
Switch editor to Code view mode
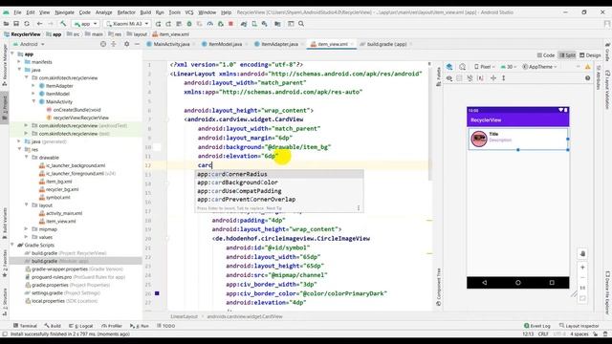coord(546,55)
